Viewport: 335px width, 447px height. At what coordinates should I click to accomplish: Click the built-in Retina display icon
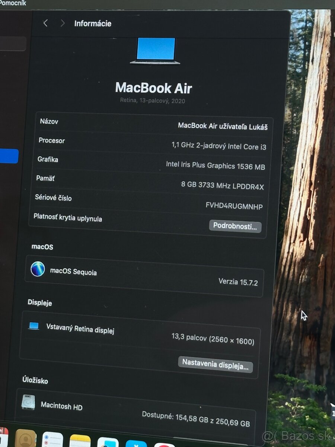(34, 326)
